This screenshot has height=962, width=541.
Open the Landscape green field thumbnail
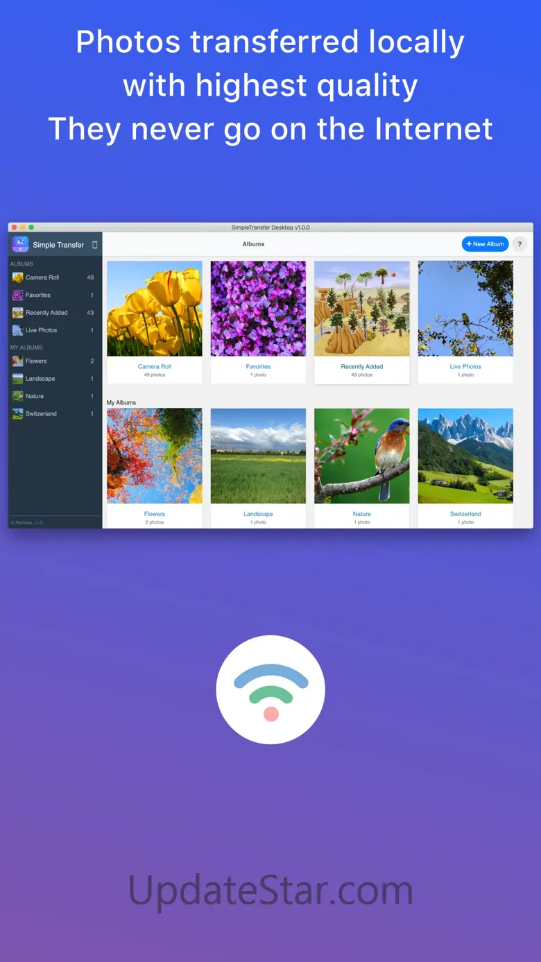tap(258, 456)
